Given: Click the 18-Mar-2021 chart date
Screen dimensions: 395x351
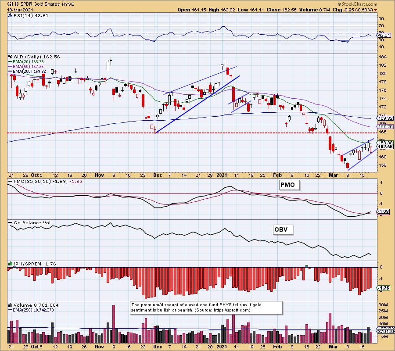Looking at the screenshot, I should click(x=20, y=10).
